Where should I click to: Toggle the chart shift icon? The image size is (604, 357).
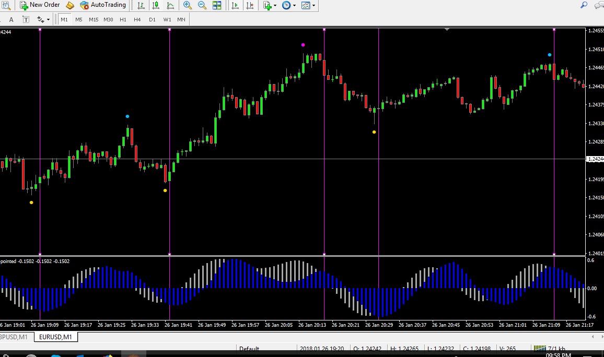pos(250,5)
